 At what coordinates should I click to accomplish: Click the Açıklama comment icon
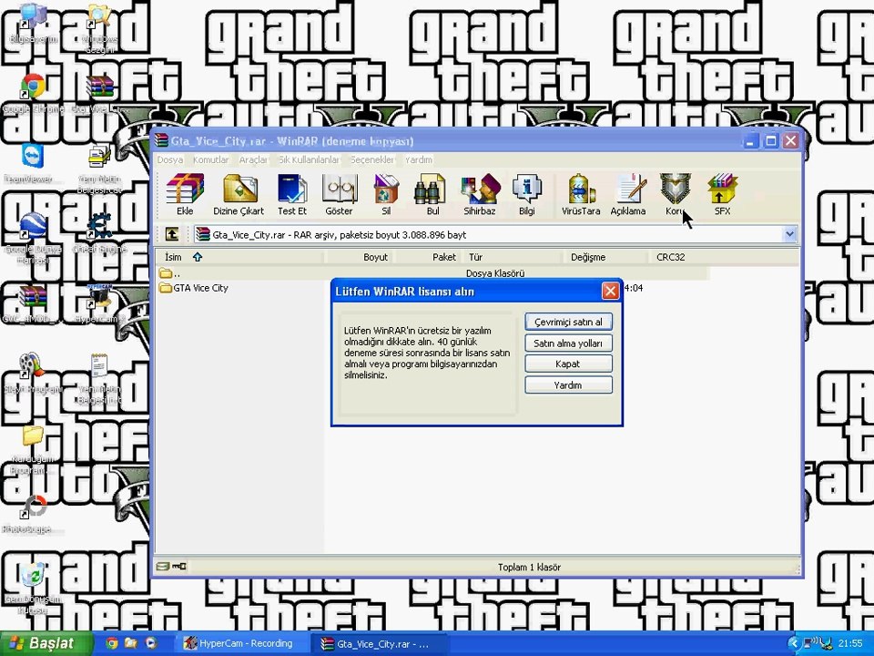click(x=628, y=195)
